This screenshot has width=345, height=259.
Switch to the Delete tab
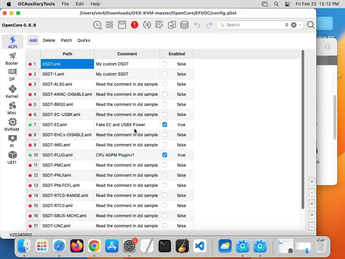click(49, 40)
